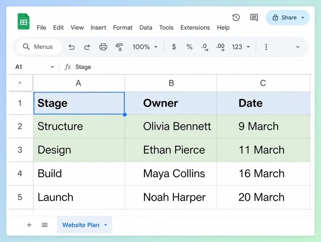Select row 1 header
The image size is (321, 242).
click(21, 103)
